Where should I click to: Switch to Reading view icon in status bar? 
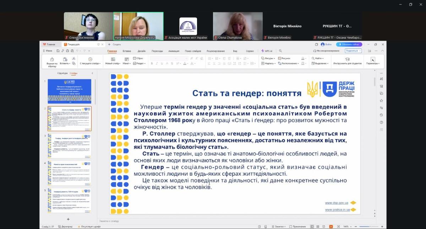click(x=324, y=227)
